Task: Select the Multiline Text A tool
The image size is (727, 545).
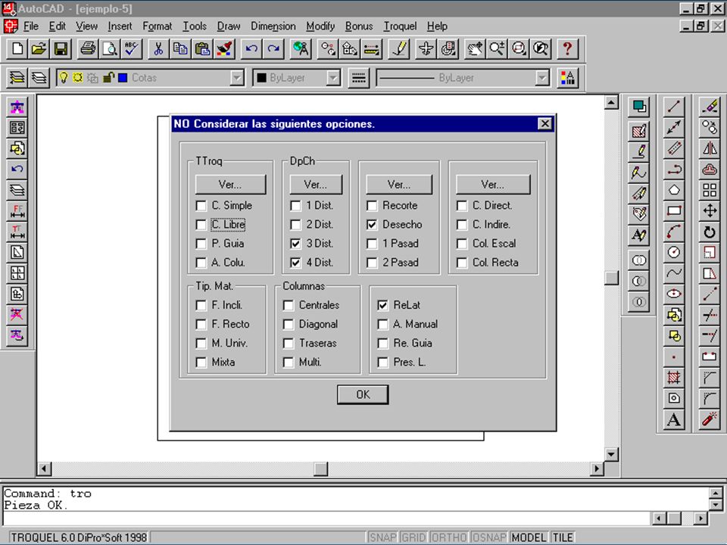Action: [x=674, y=419]
